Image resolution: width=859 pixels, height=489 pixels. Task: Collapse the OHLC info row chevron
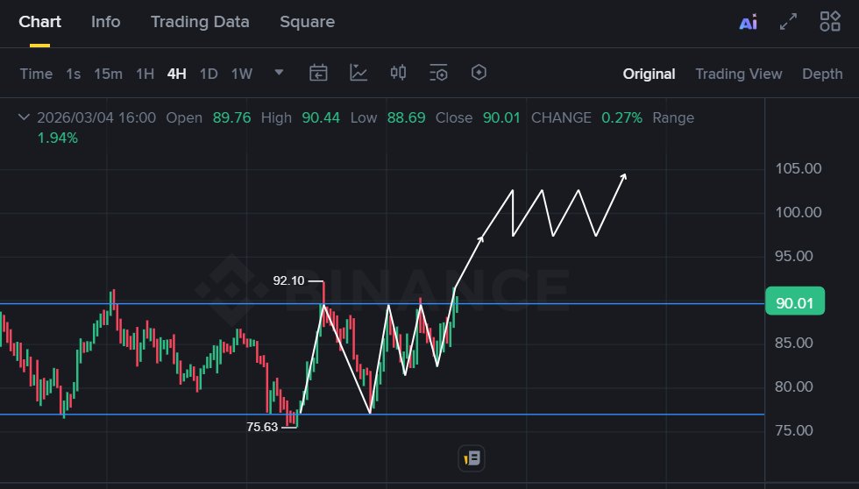[24, 117]
